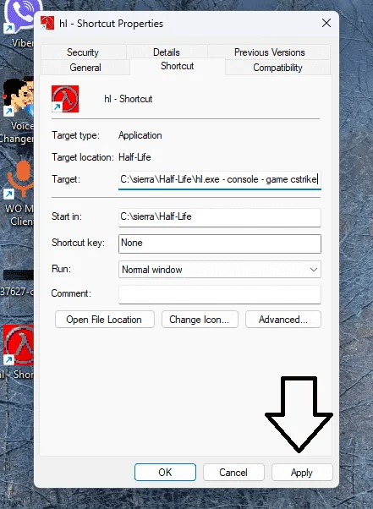This screenshot has height=509, width=373.
Task: Open the Previous Versions tab
Action: [270, 52]
